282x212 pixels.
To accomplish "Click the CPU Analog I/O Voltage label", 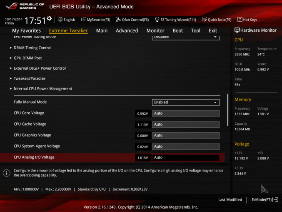I will 34,157.
